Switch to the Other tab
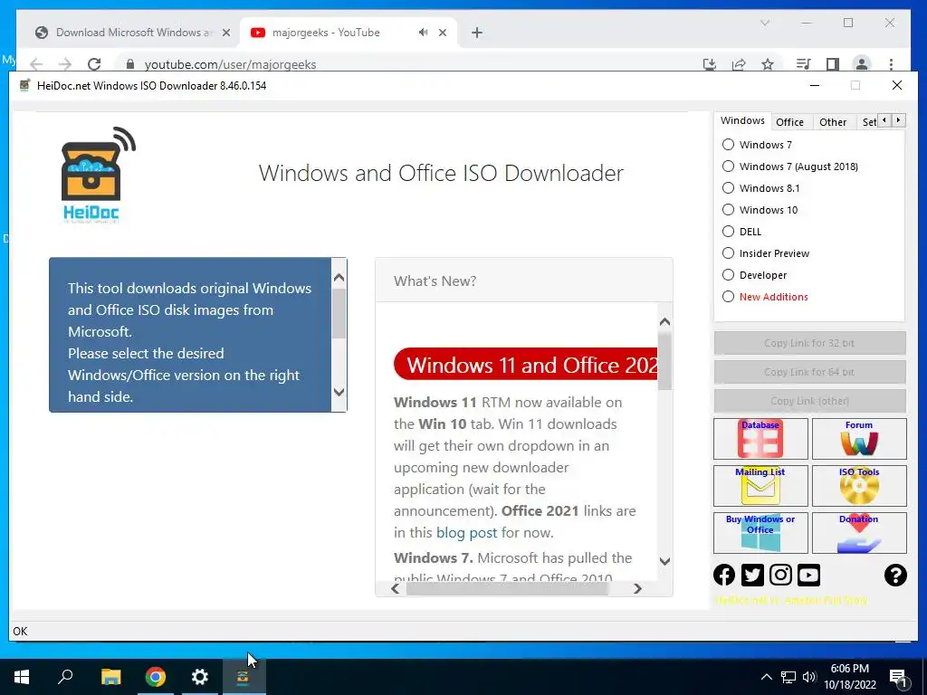927x695 pixels. tap(833, 122)
